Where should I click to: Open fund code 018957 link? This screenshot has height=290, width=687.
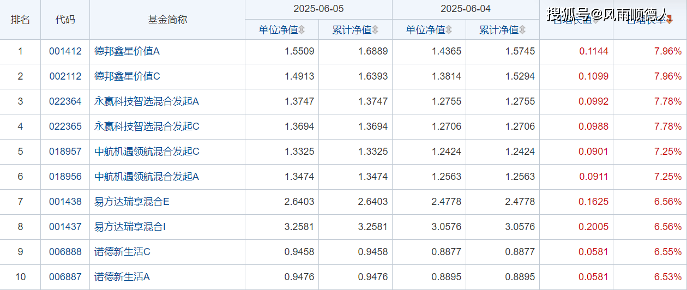click(65, 152)
